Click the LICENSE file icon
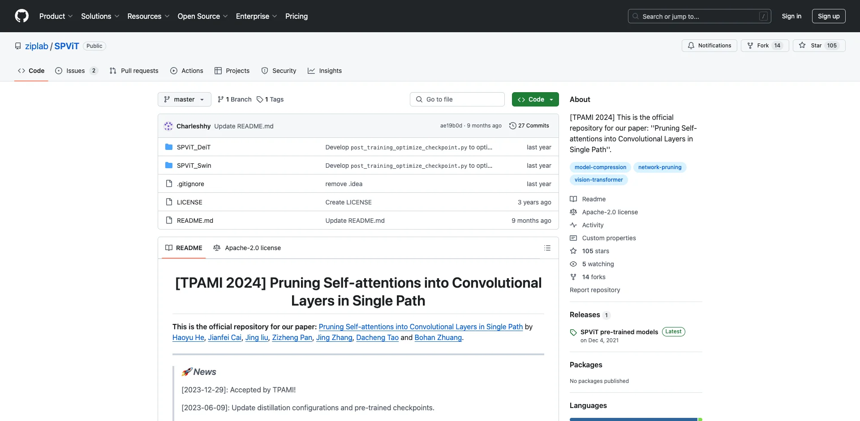Screen dimensions: 860x421 [x=169, y=202]
